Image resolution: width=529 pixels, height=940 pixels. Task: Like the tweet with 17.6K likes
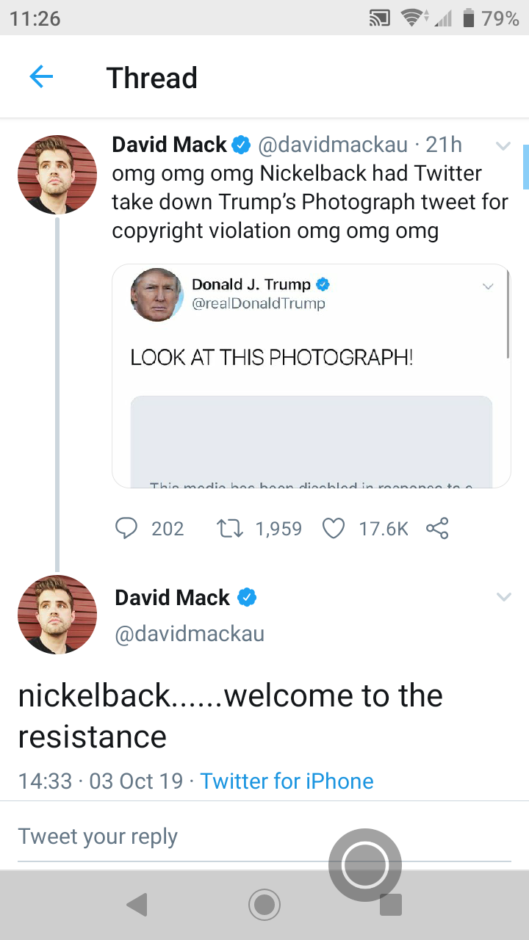tap(334, 529)
